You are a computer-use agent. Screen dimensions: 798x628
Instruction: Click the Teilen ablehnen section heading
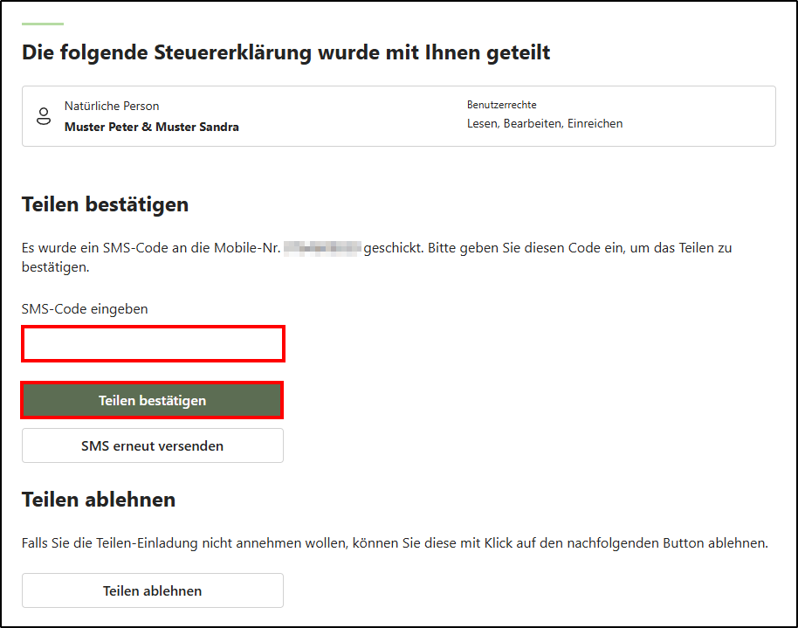click(99, 500)
